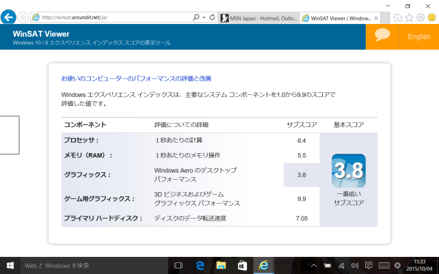Open a new tab button

tap(385, 18)
